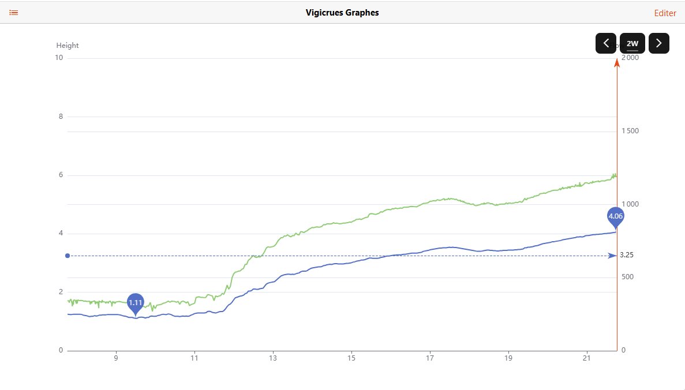Click the blue dot starting the threshold line
The height and width of the screenshot is (390, 685).
[68, 256]
